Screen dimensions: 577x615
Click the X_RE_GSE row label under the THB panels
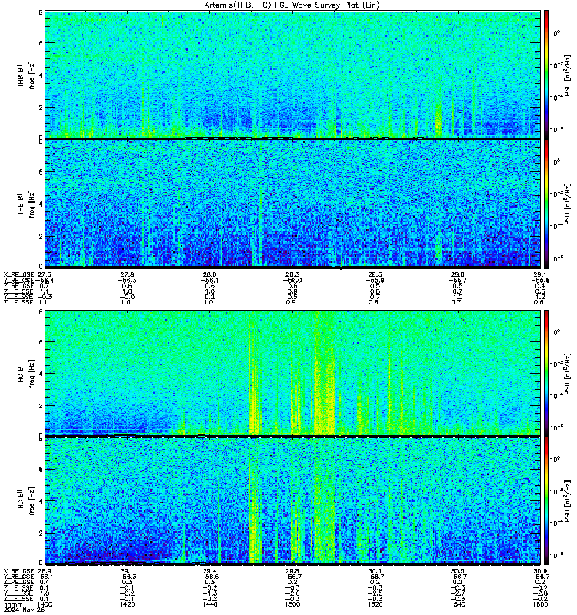[18, 274]
